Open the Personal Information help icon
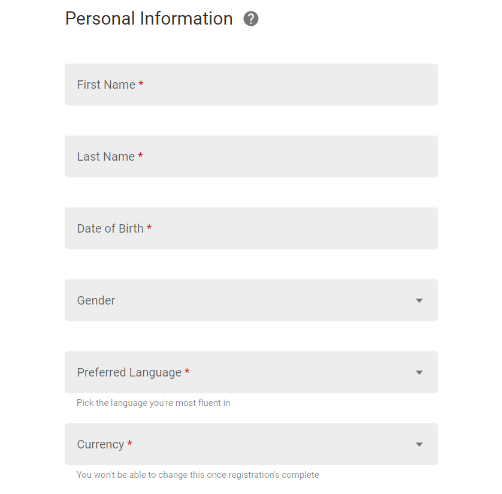502x494 pixels. 250,19
